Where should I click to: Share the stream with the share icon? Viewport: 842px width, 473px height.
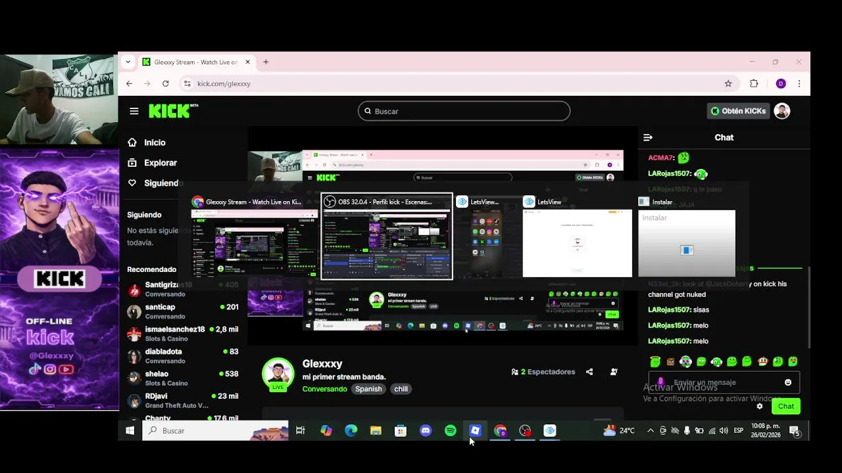[589, 372]
